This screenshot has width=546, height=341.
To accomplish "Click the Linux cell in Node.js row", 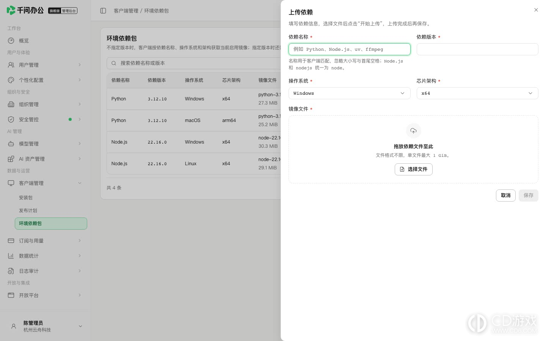I will (191, 164).
